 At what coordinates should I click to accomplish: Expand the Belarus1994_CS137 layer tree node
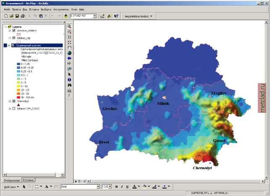pyautogui.click(x=10, y=108)
